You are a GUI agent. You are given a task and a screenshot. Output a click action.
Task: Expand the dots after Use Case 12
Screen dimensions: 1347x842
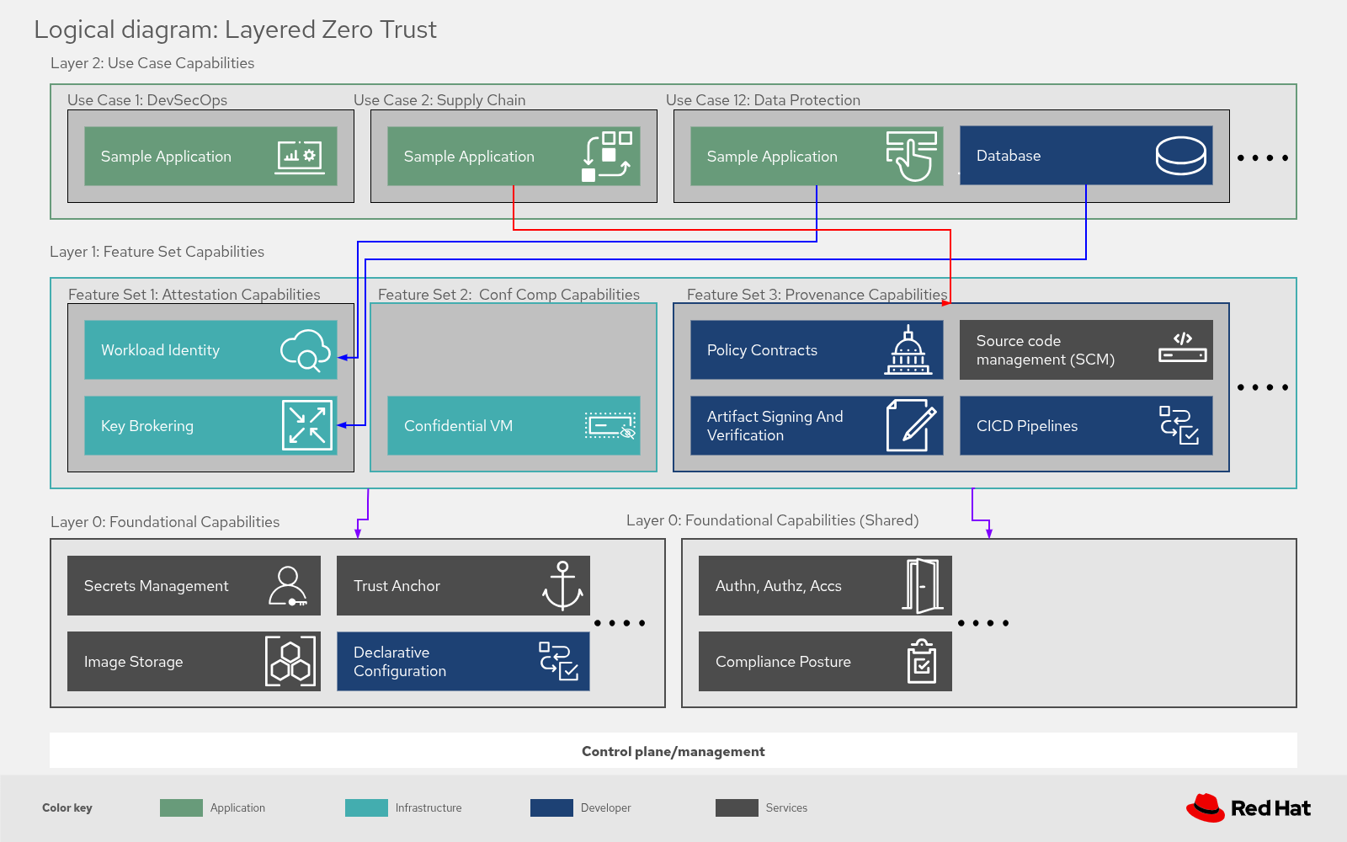point(1262,157)
